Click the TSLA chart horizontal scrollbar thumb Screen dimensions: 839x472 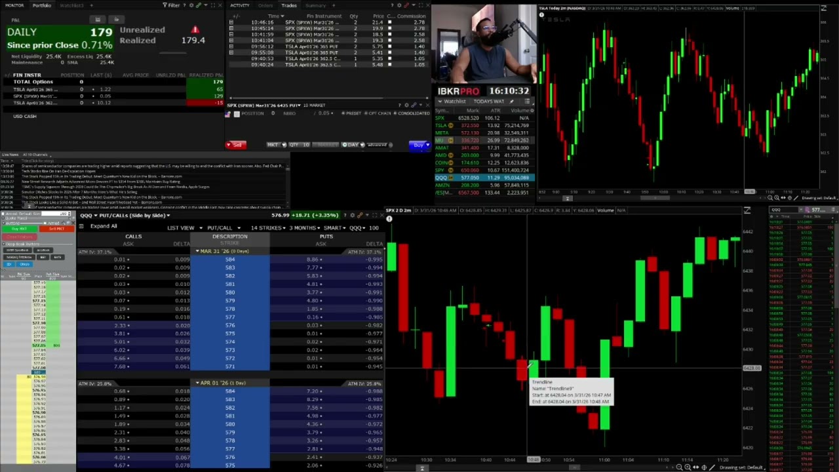tap(655, 198)
